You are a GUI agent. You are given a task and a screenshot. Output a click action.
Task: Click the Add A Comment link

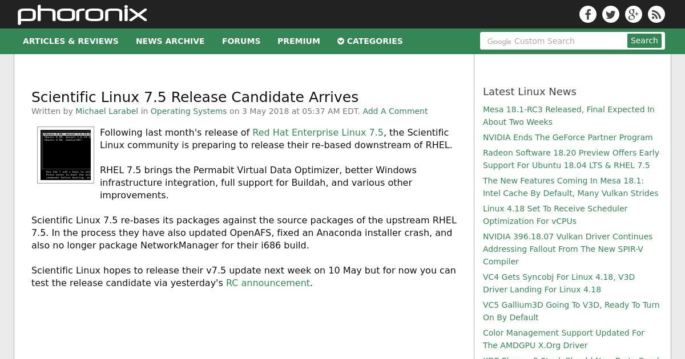tap(395, 111)
